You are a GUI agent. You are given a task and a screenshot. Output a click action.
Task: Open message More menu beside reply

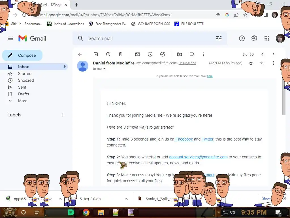(273, 63)
